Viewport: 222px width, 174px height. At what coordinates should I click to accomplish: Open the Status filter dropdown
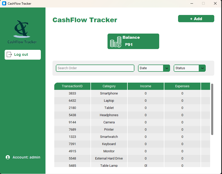[189, 68]
